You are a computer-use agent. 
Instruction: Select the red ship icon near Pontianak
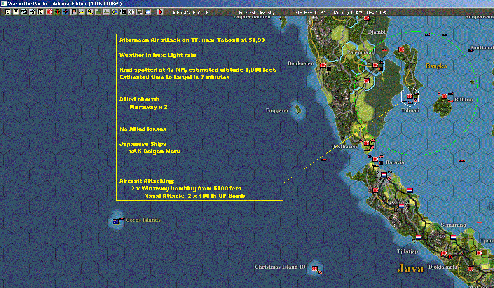coord(471,50)
